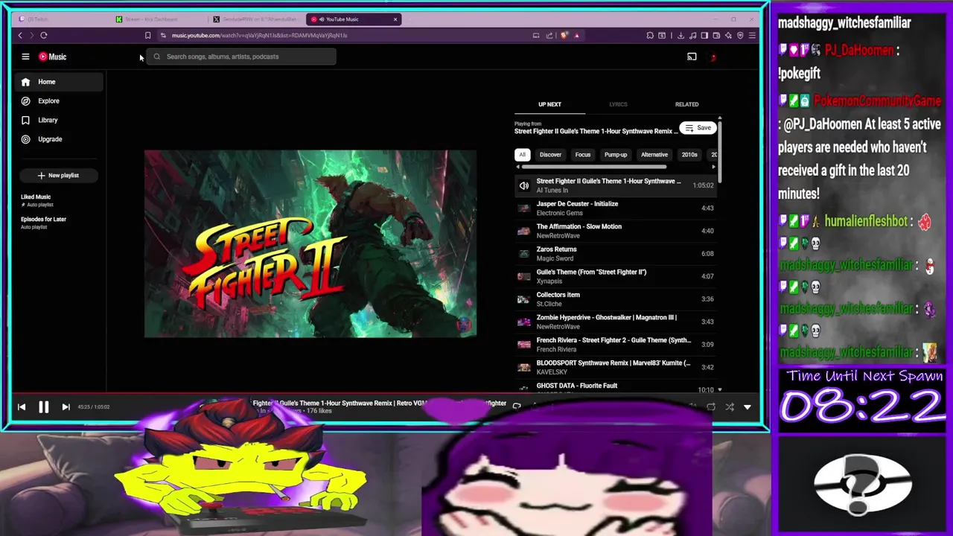Click the Street Fighter II album artwork

click(310, 243)
